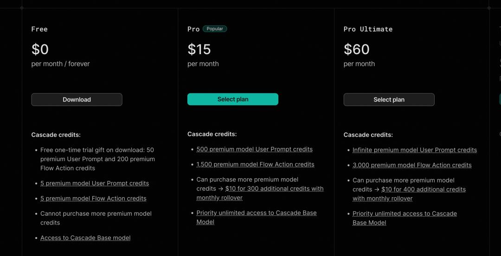Click Pro plan's Priority unlimited access link
This screenshot has width=501, height=256.
pos(256,213)
